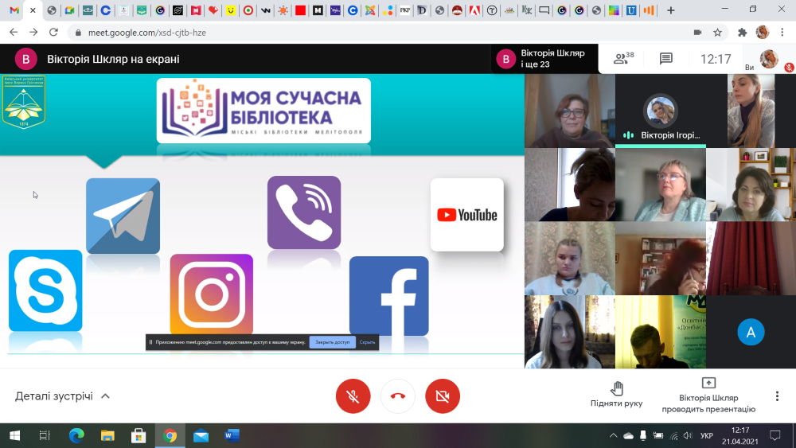Toggle the microphone mute button
Viewport: 796px width, 448px height.
click(x=353, y=396)
